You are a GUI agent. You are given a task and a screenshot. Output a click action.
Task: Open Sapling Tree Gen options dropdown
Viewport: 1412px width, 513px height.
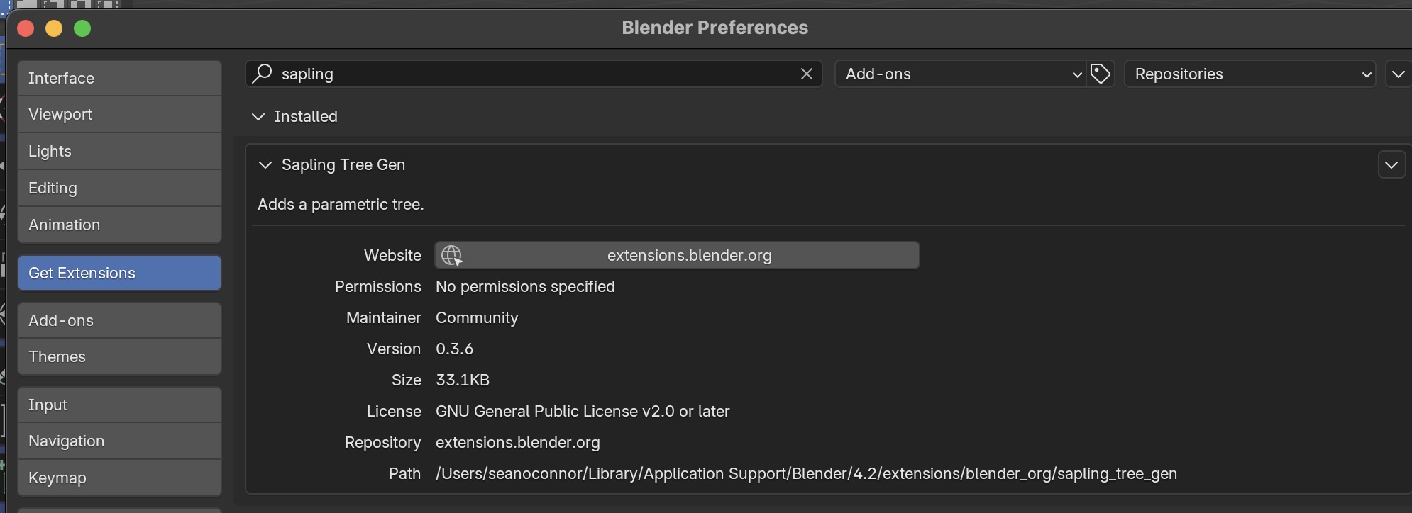point(1391,164)
